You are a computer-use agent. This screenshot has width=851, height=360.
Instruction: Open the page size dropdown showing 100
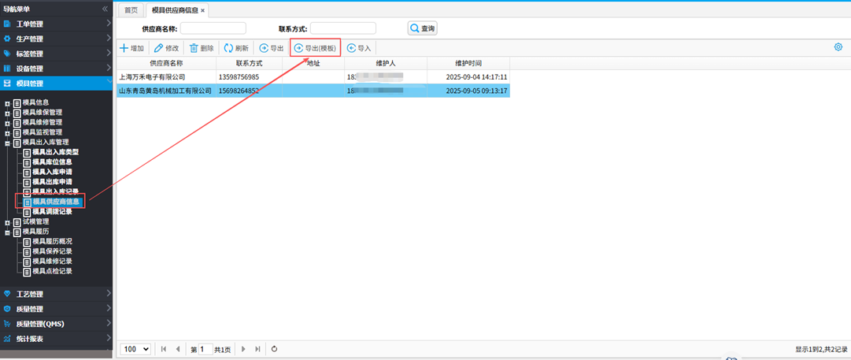point(135,349)
